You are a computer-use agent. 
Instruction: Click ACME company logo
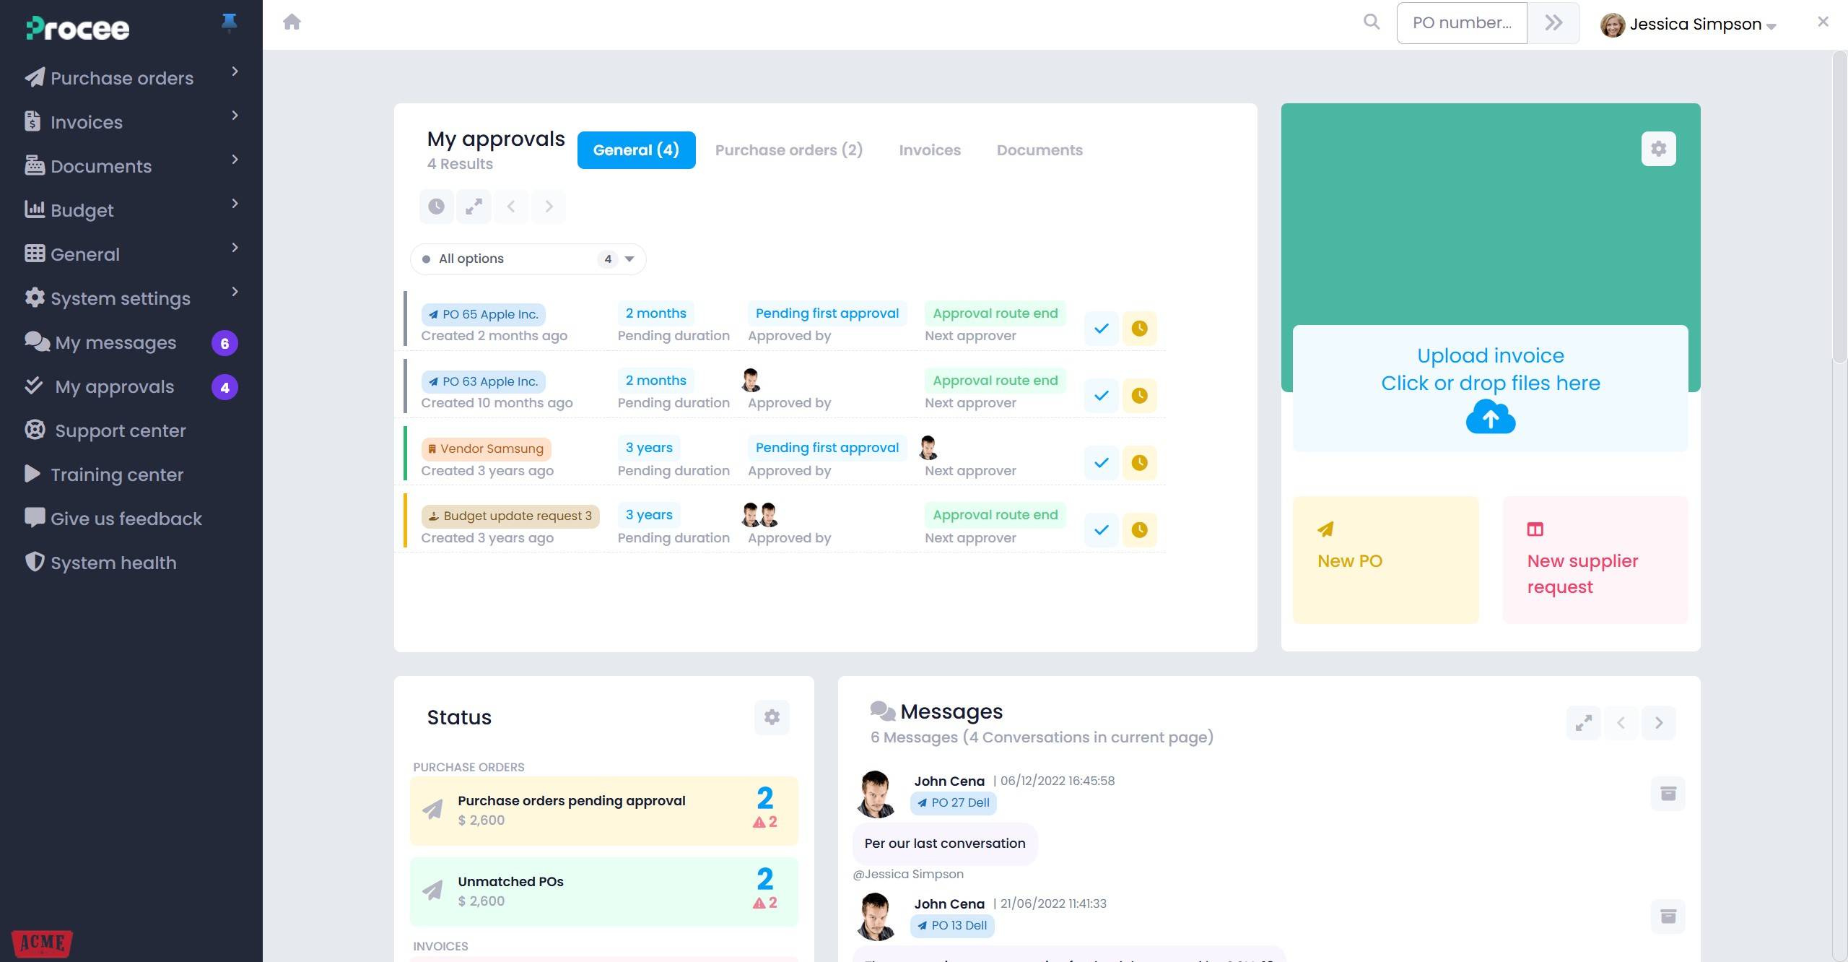click(42, 942)
